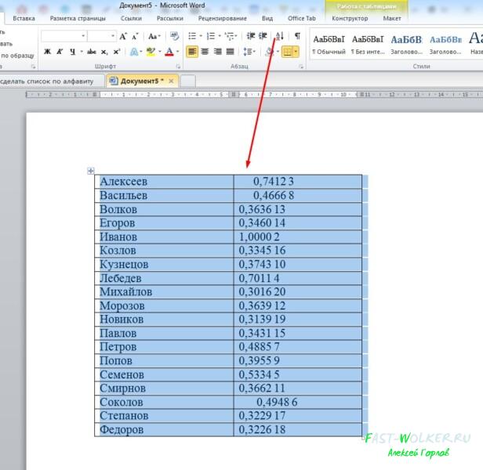Align text right

coord(217,52)
